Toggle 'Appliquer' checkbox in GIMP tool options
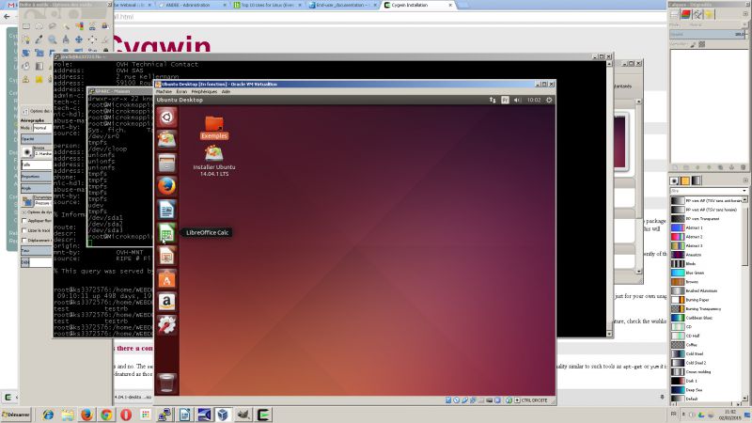Screen dimensions: 752x423 [x=24, y=221]
